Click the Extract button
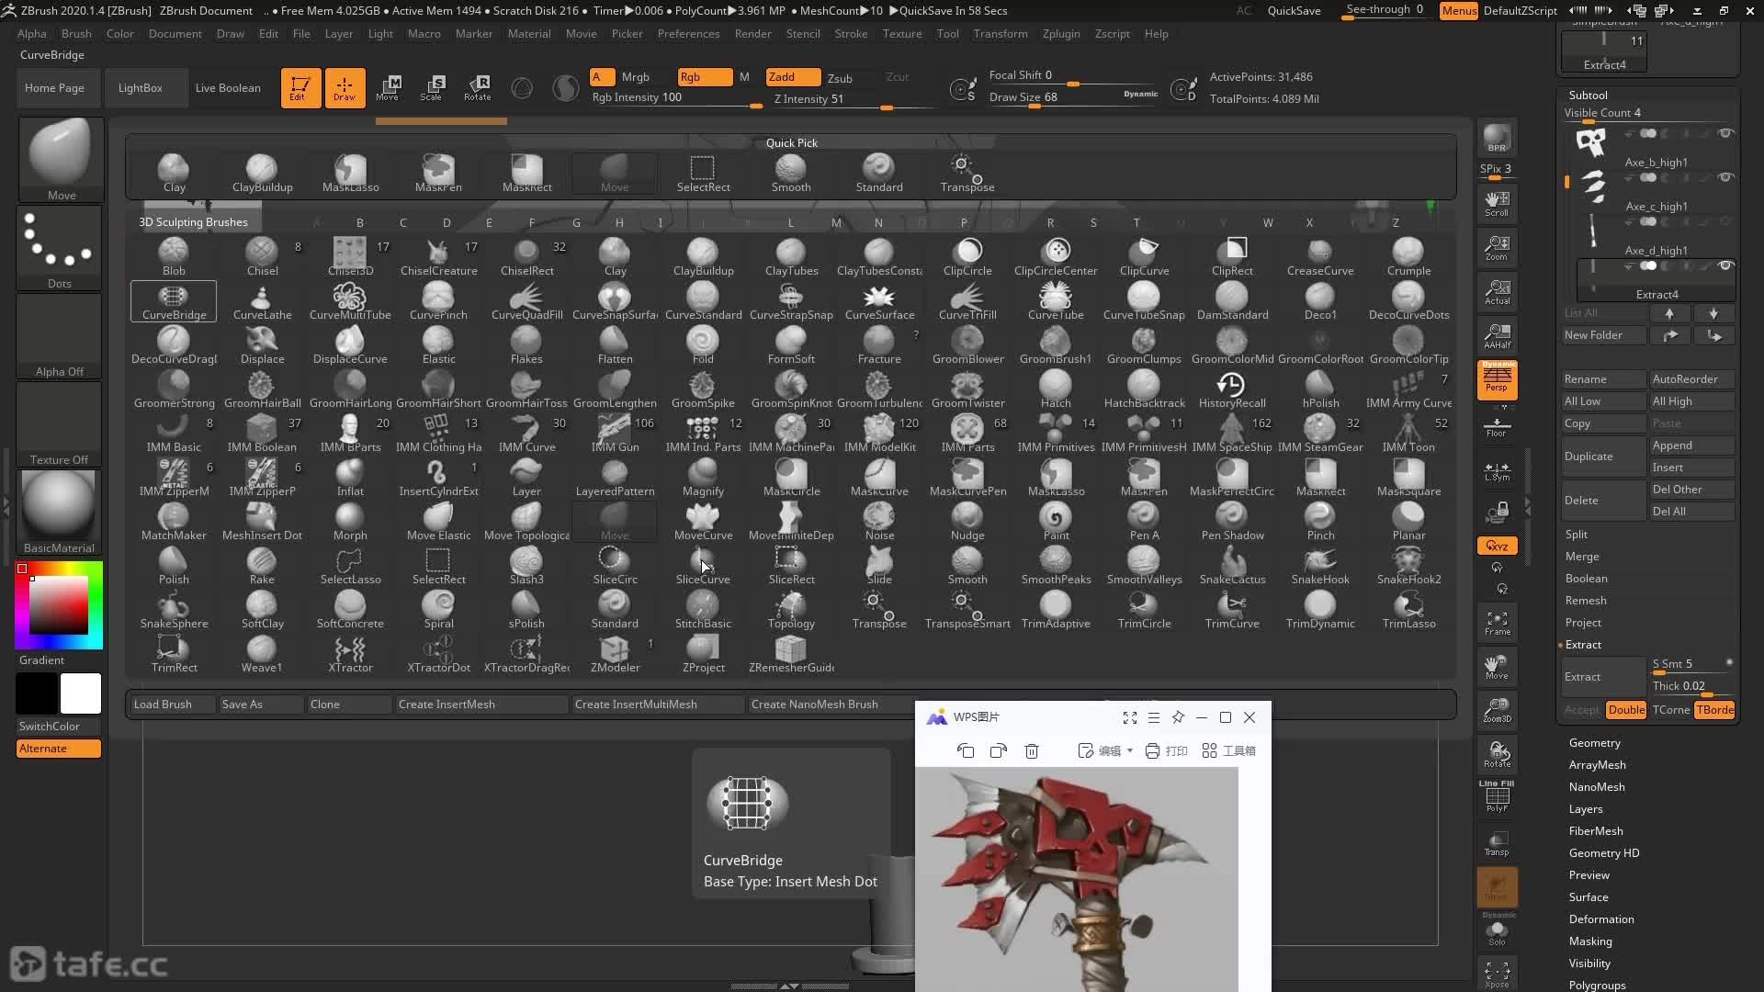The width and height of the screenshot is (1764, 992). [x=1603, y=676]
